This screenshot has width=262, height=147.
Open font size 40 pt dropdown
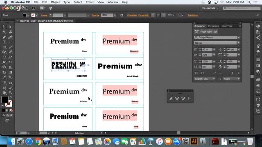214,49
